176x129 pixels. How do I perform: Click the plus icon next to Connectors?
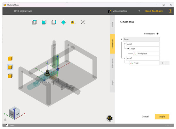click(157, 34)
